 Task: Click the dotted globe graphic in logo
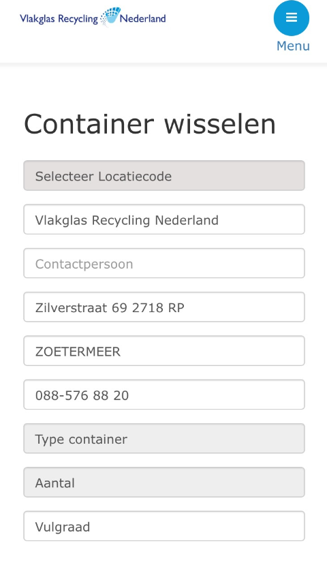[110, 17]
